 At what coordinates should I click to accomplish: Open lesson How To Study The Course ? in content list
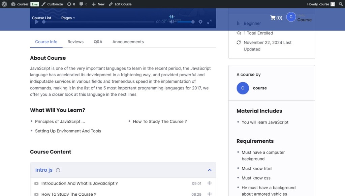pyautogui.click(x=69, y=194)
